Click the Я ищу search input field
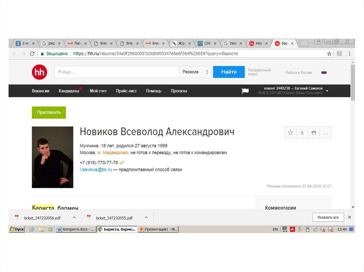 coord(116,72)
